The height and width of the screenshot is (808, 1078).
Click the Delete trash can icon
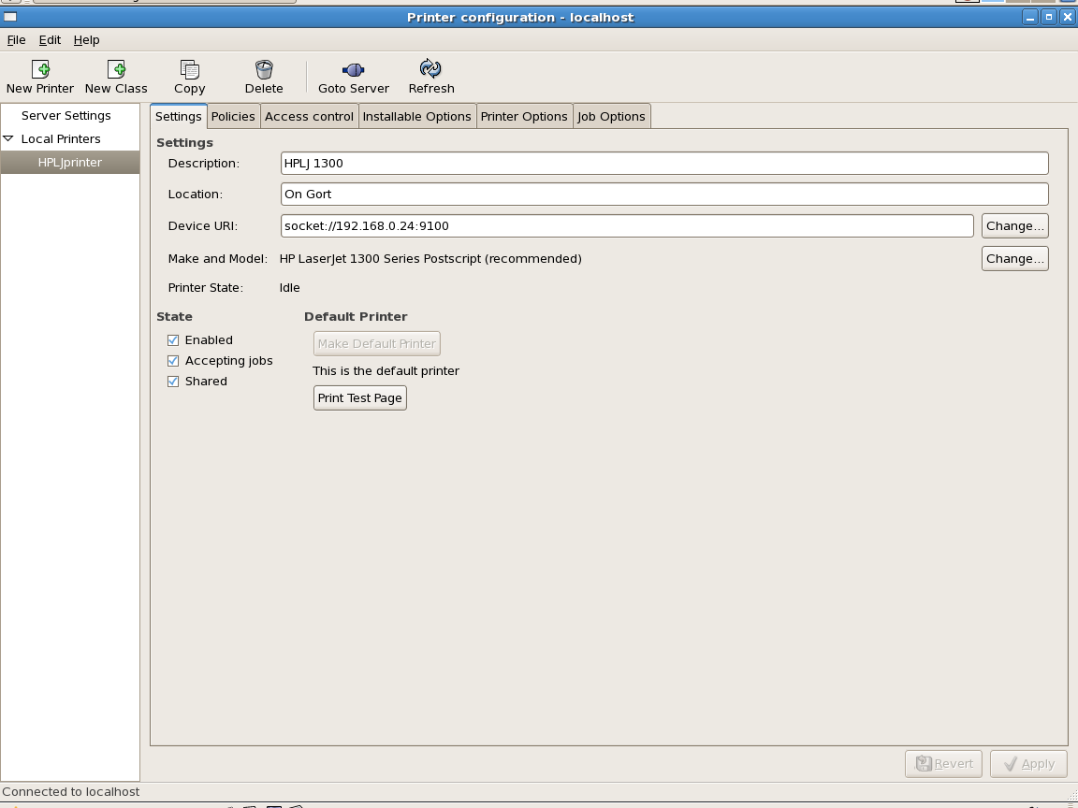click(x=264, y=70)
